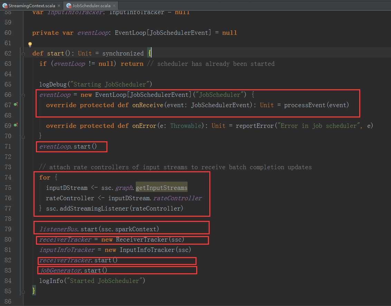
Task: Click Scala file icon on StreamingContext.scala tab
Action: (4, 6)
